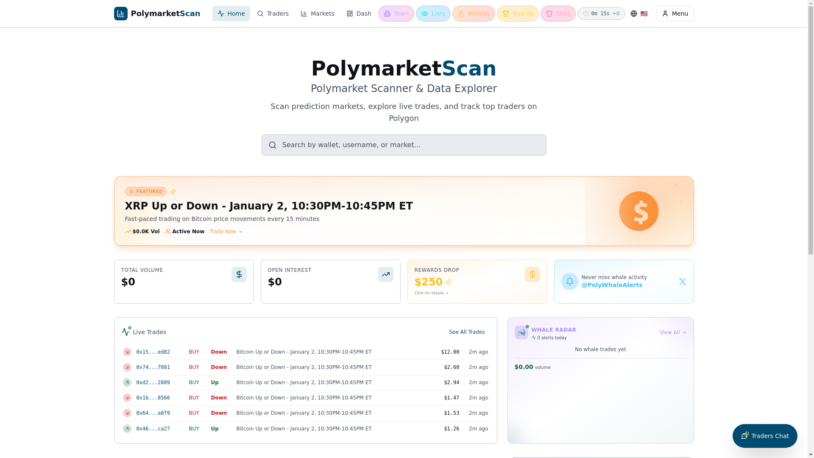The image size is (814, 458).
Task: Click the $1.47 trade amount
Action: 452,398
